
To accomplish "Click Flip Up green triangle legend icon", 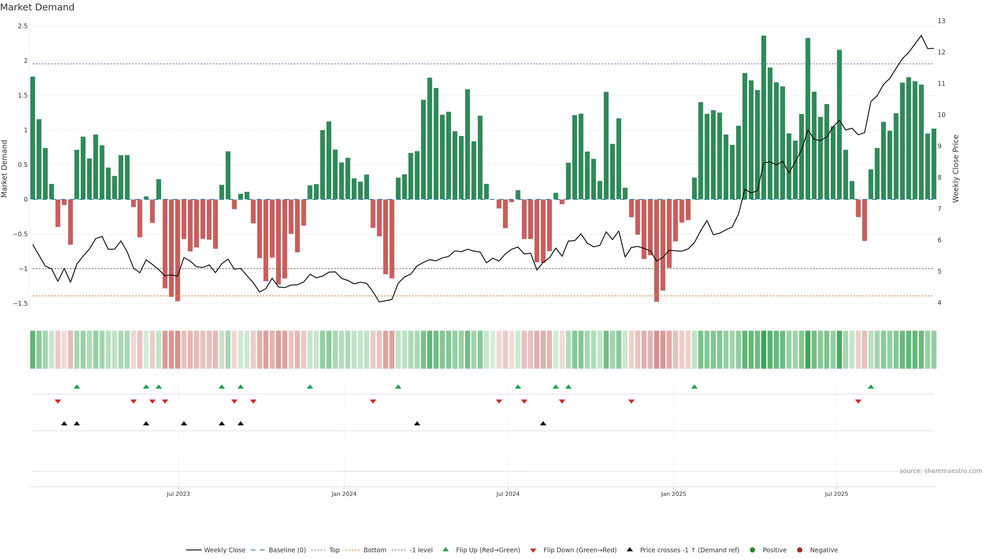I will pyautogui.click(x=446, y=550).
